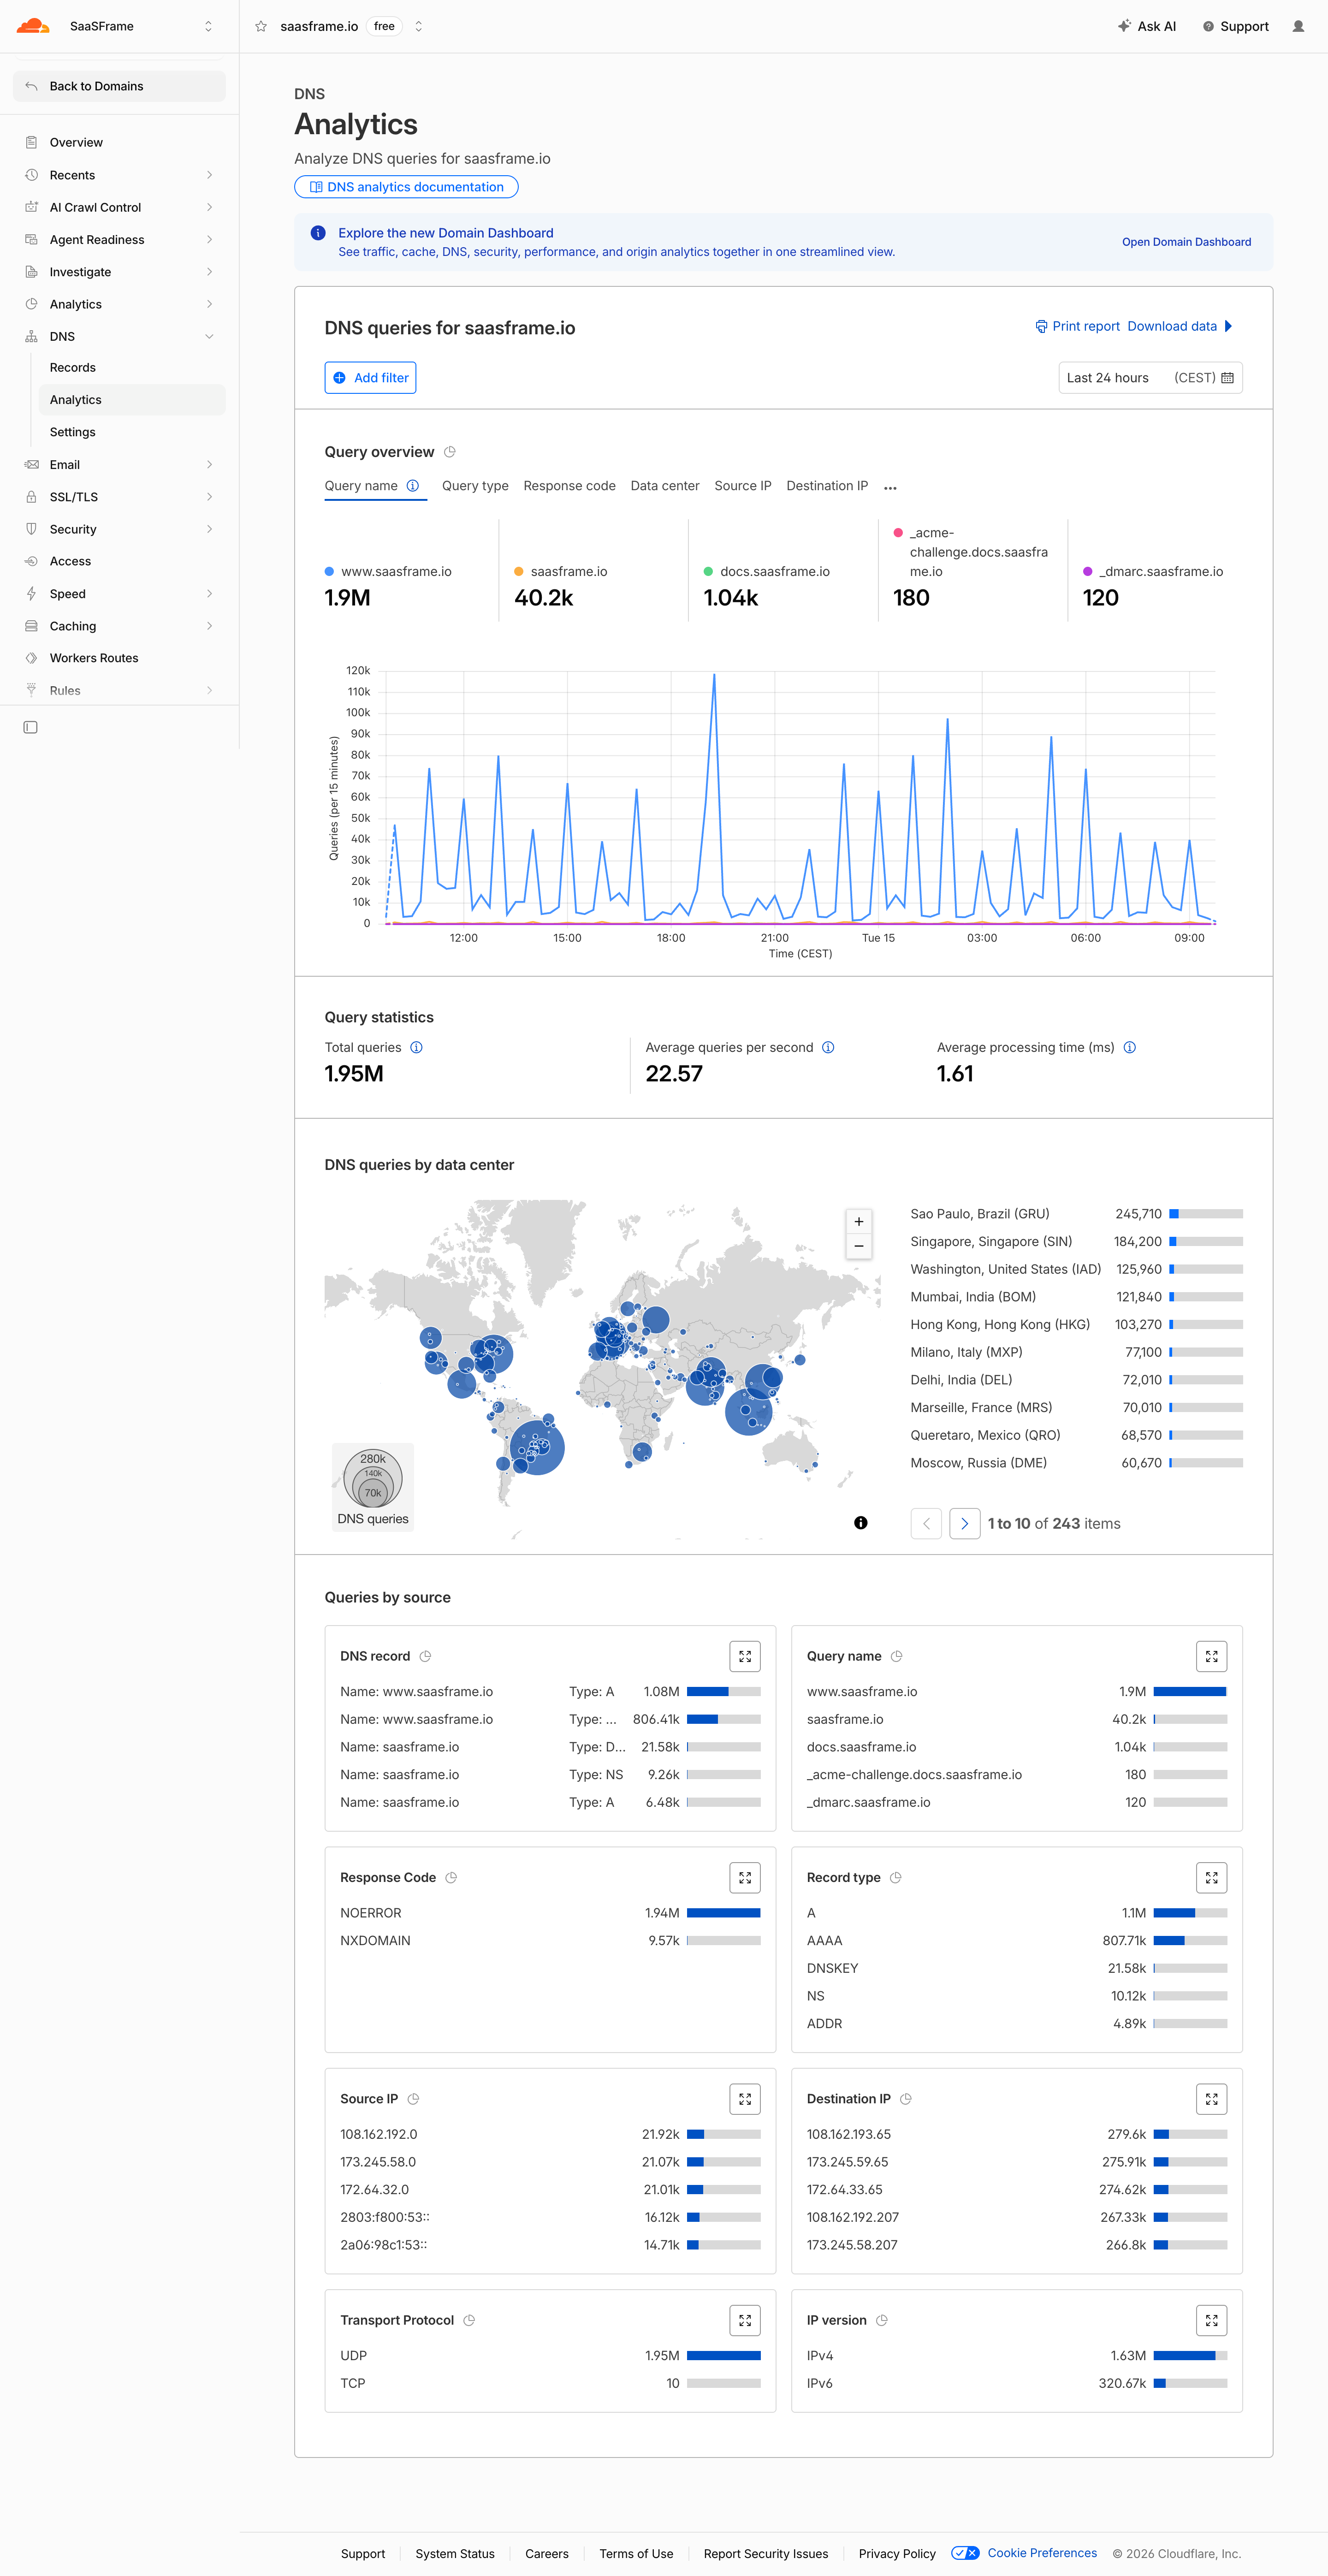
Task: Click the user profile icon
Action: 1298,27
